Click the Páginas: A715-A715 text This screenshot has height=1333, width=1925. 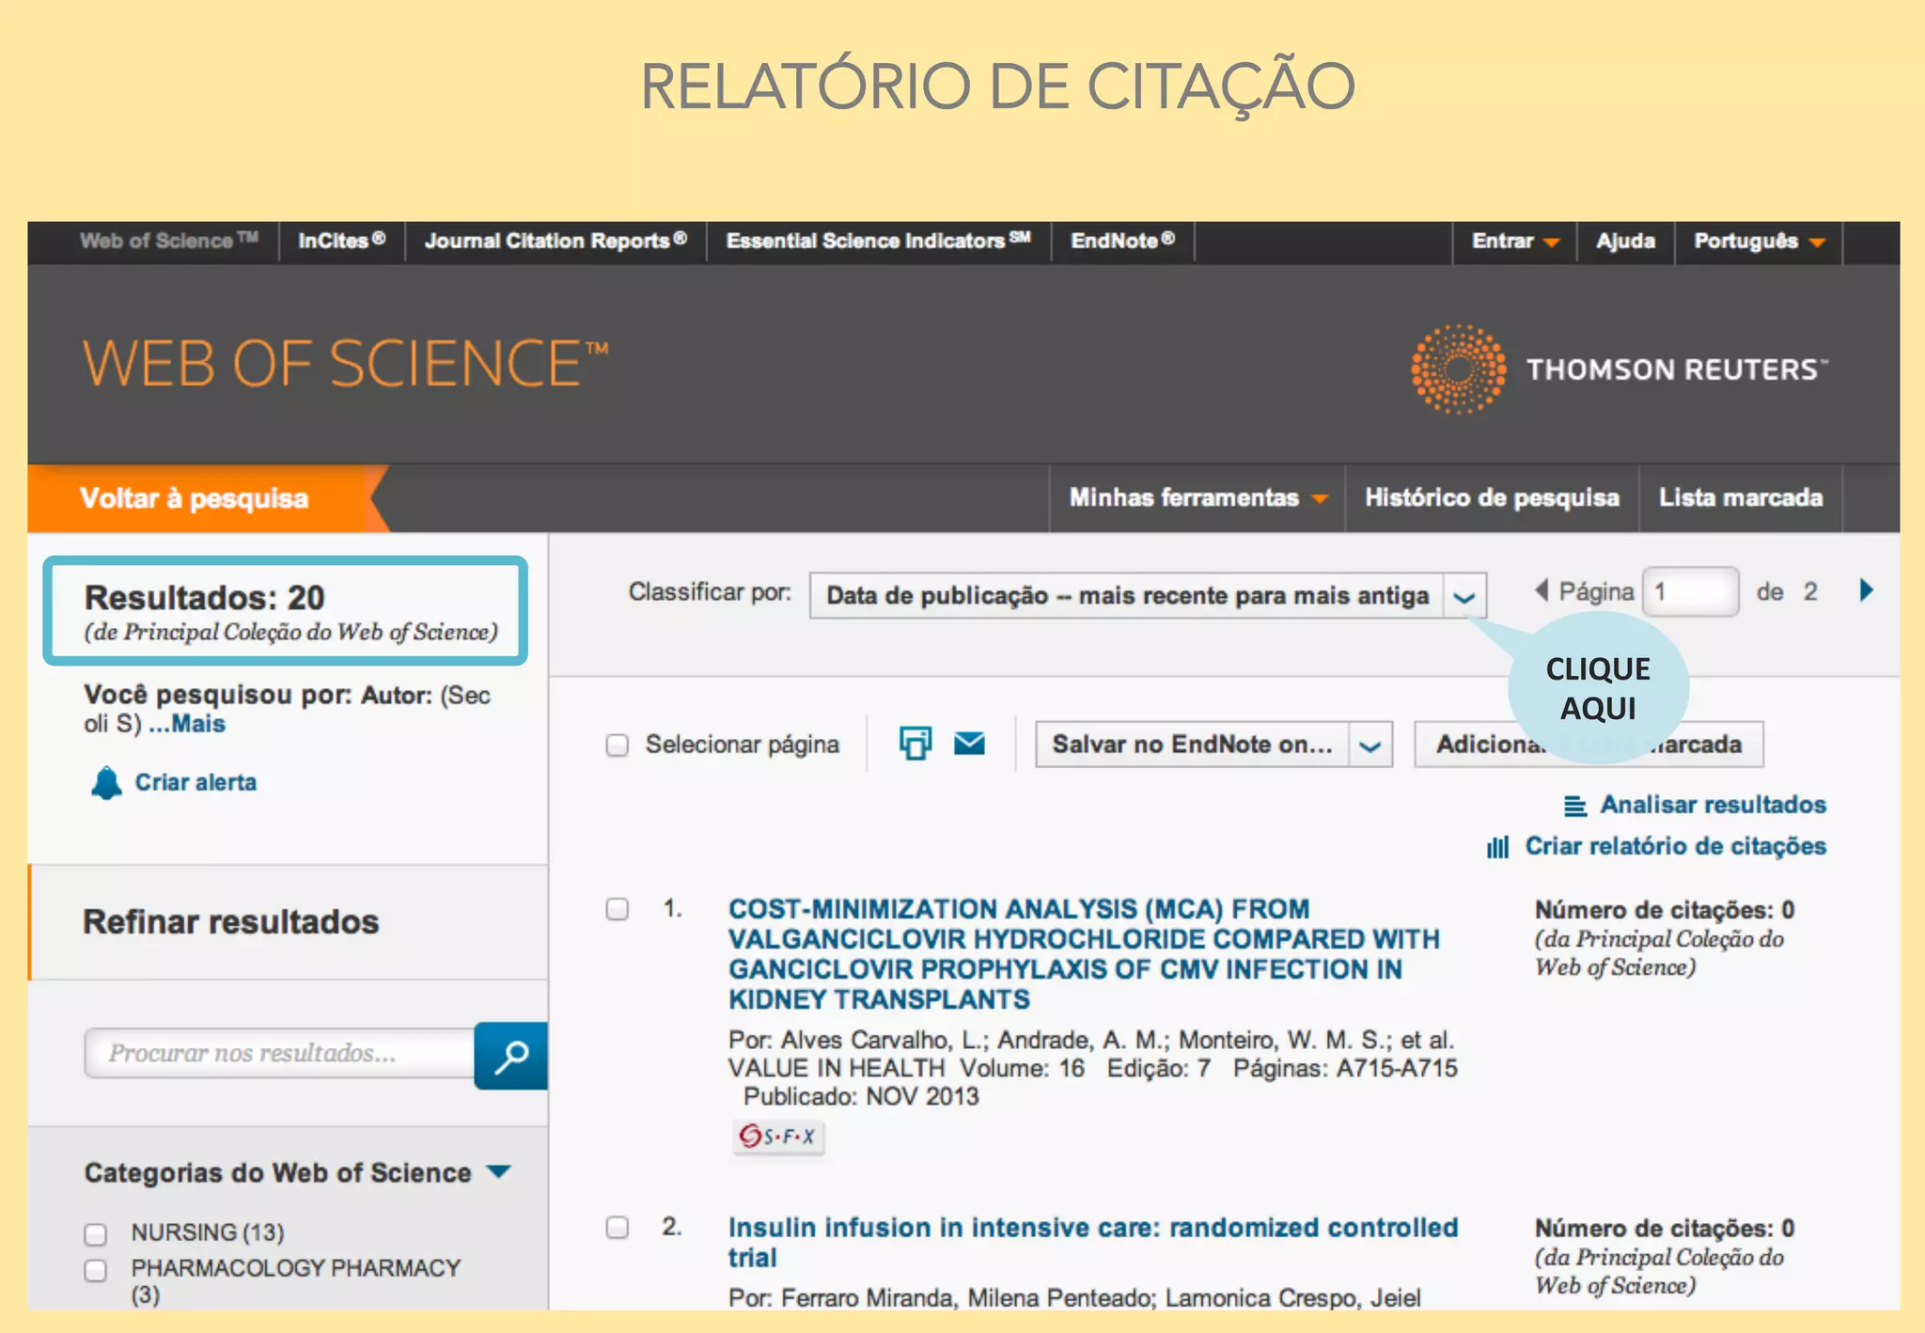[1345, 1069]
